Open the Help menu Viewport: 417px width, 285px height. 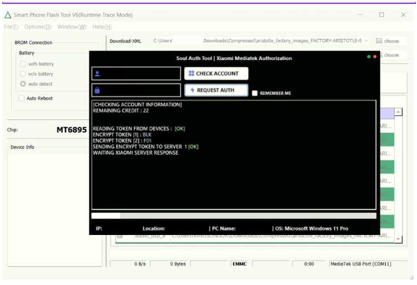[102, 27]
